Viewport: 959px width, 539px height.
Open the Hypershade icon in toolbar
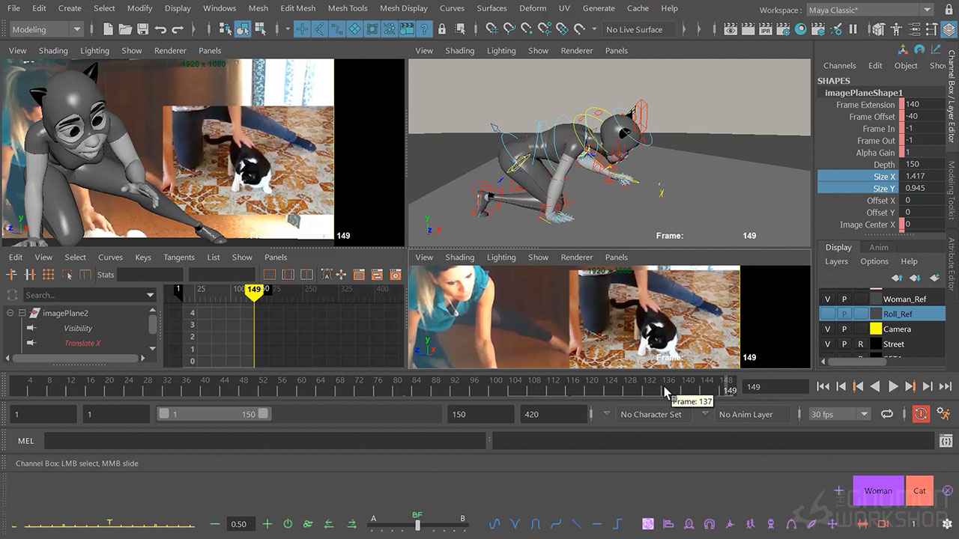[x=802, y=29]
